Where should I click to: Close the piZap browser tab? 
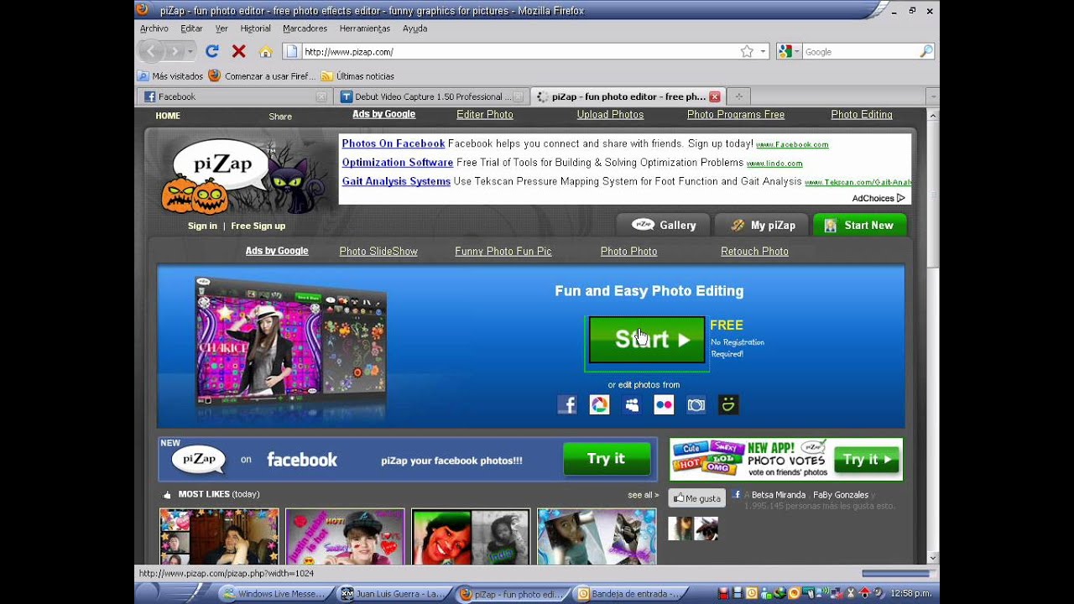(715, 96)
